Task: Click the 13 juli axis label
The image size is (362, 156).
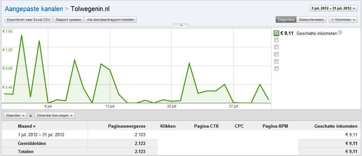Action: pos(110,106)
